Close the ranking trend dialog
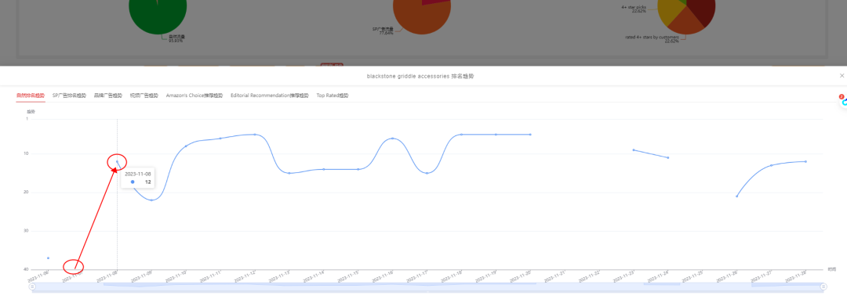 click(841, 76)
